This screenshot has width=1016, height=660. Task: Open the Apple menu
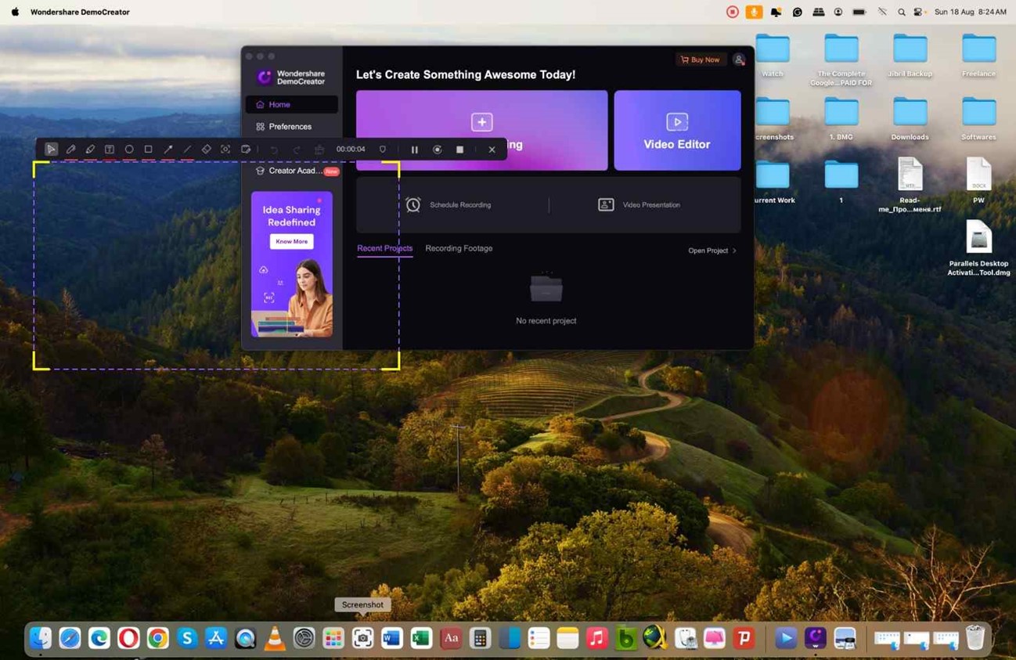(x=15, y=12)
